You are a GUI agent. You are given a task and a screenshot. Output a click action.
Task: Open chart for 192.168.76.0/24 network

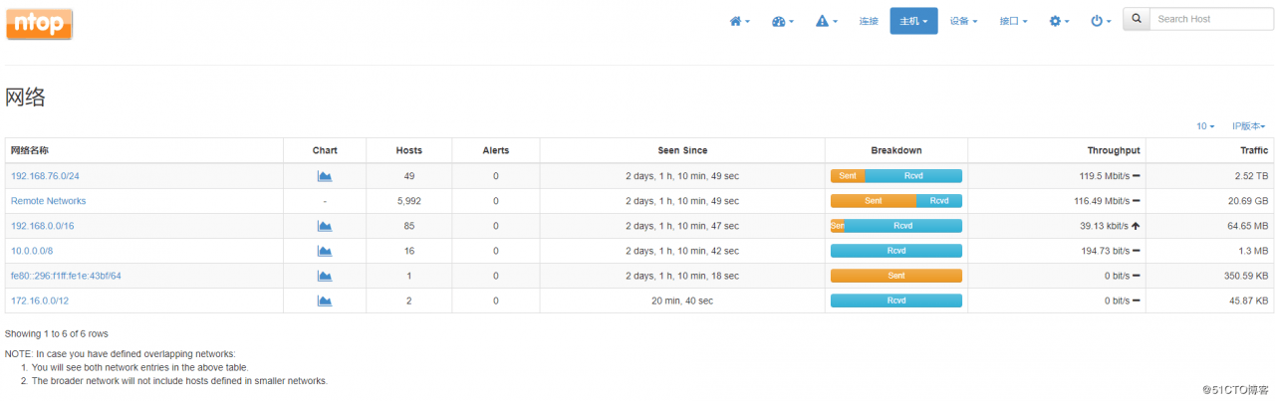325,176
